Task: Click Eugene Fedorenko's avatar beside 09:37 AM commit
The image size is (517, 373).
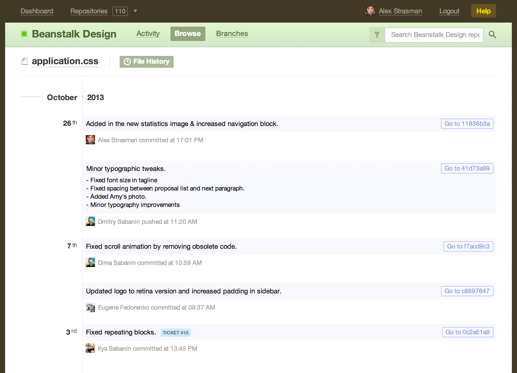Action: click(x=90, y=307)
